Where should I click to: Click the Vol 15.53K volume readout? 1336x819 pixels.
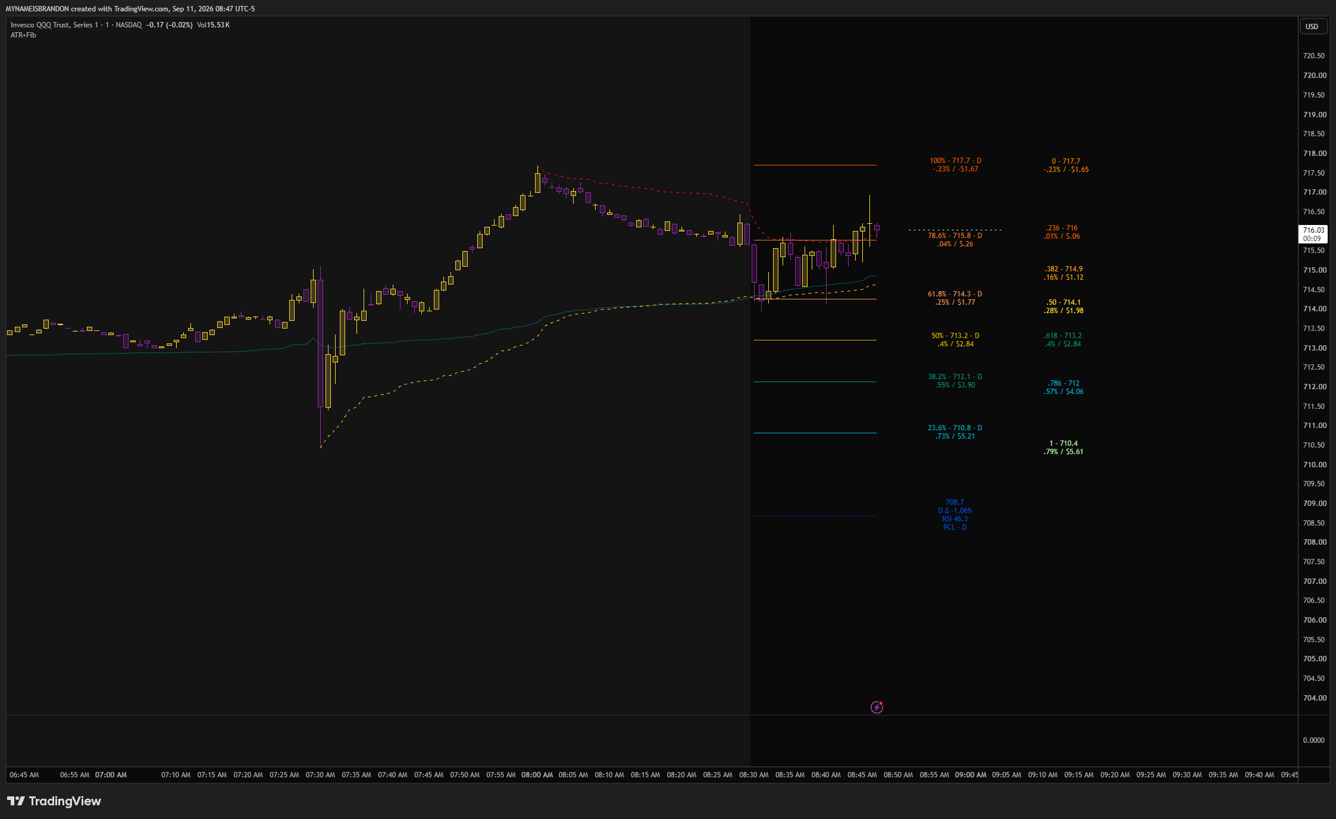213,25
